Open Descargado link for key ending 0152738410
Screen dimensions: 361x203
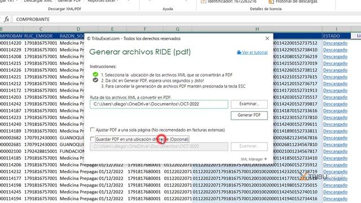click(335, 50)
